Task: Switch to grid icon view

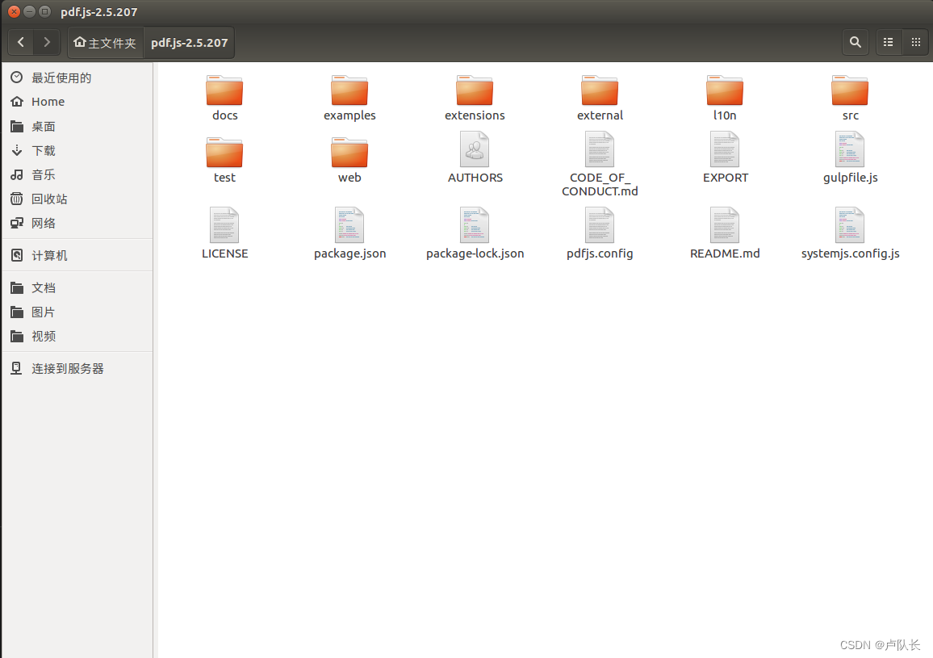Action: (916, 42)
